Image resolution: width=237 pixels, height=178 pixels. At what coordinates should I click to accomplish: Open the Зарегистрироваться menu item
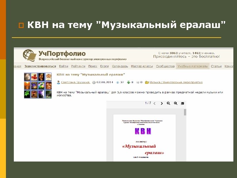coord(40,66)
